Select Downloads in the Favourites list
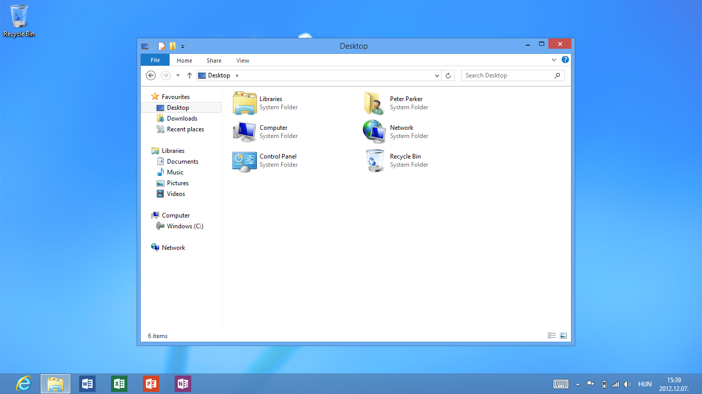The image size is (702, 394). coord(182,119)
